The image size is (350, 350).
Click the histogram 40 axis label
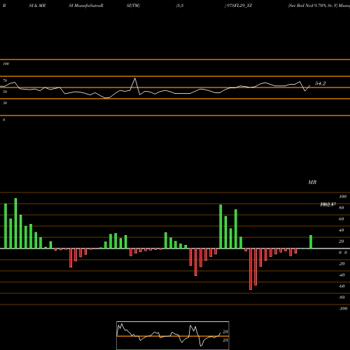click(x=341, y=230)
